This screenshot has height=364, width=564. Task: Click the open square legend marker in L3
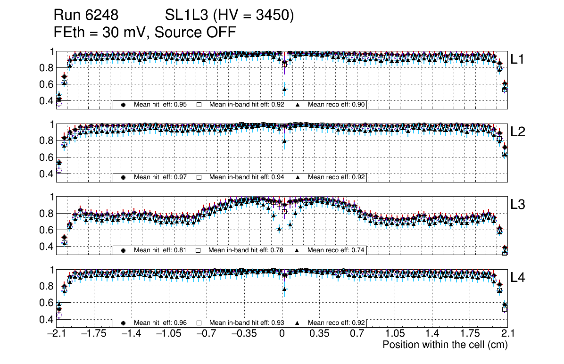coord(199,250)
